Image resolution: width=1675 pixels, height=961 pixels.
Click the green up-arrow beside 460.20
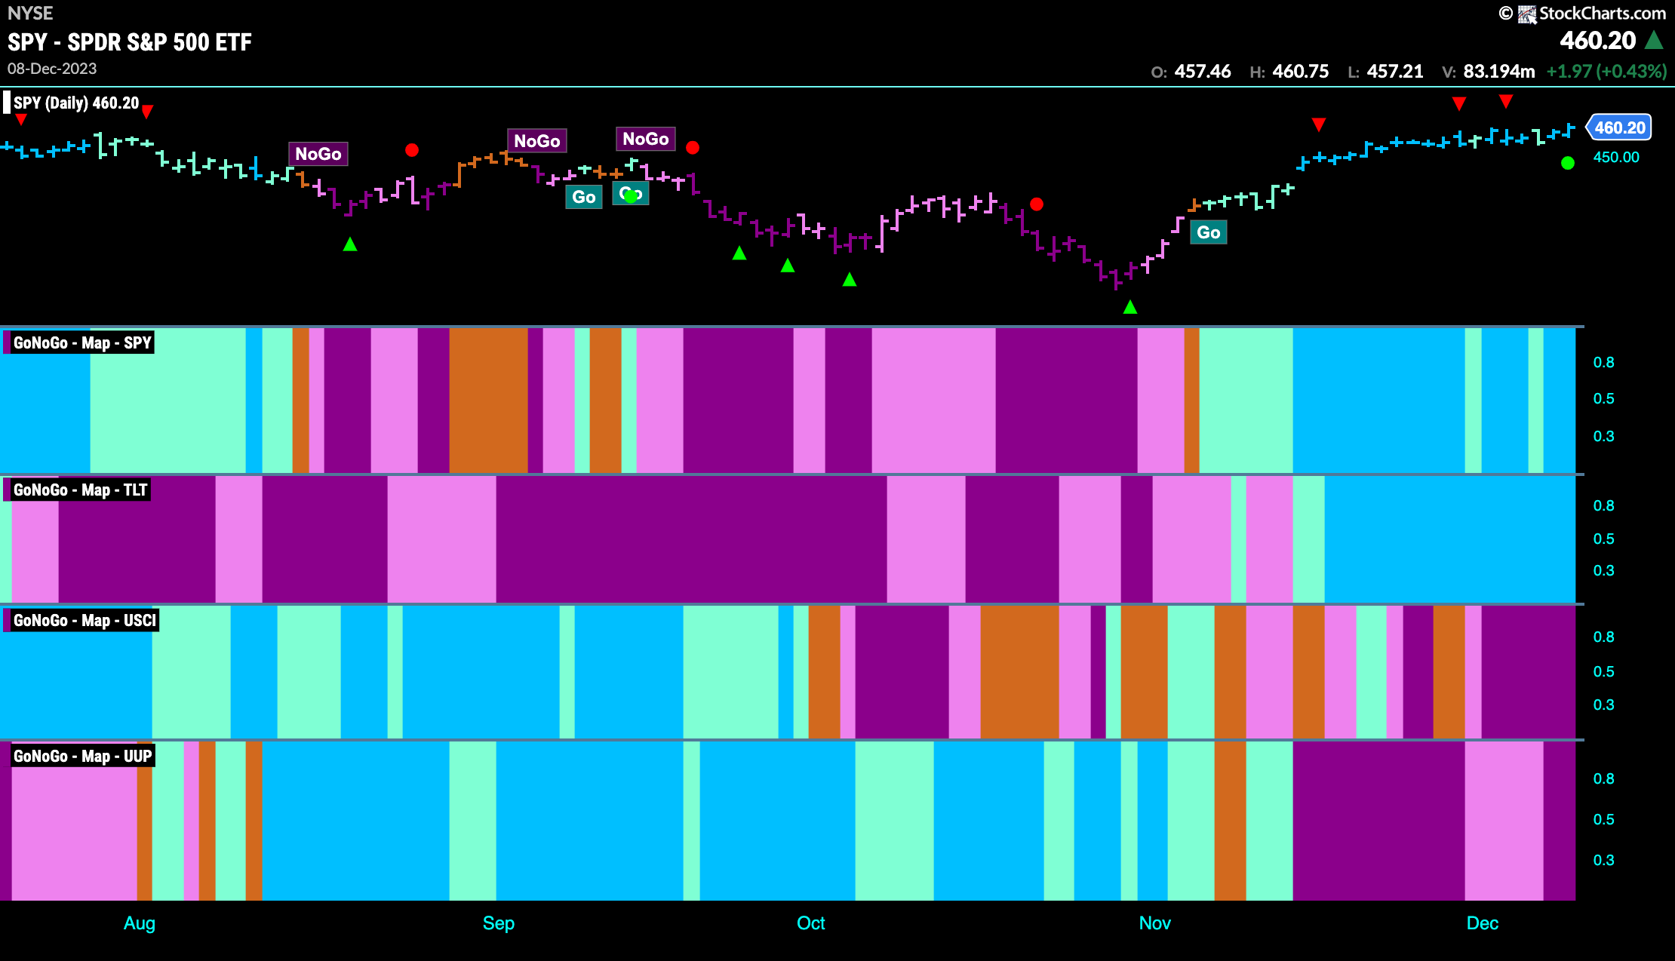click(1654, 40)
